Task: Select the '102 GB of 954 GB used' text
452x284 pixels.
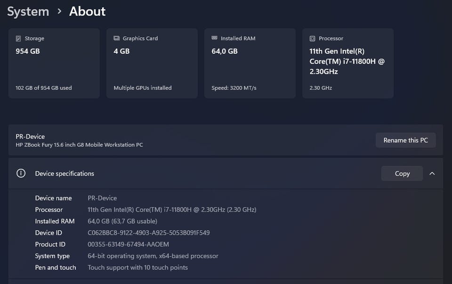Action: (x=43, y=88)
